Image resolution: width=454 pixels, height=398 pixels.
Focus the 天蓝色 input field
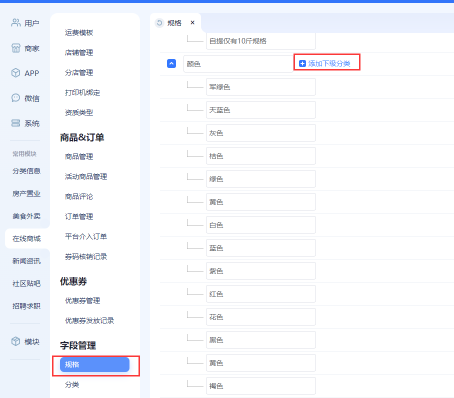point(261,110)
